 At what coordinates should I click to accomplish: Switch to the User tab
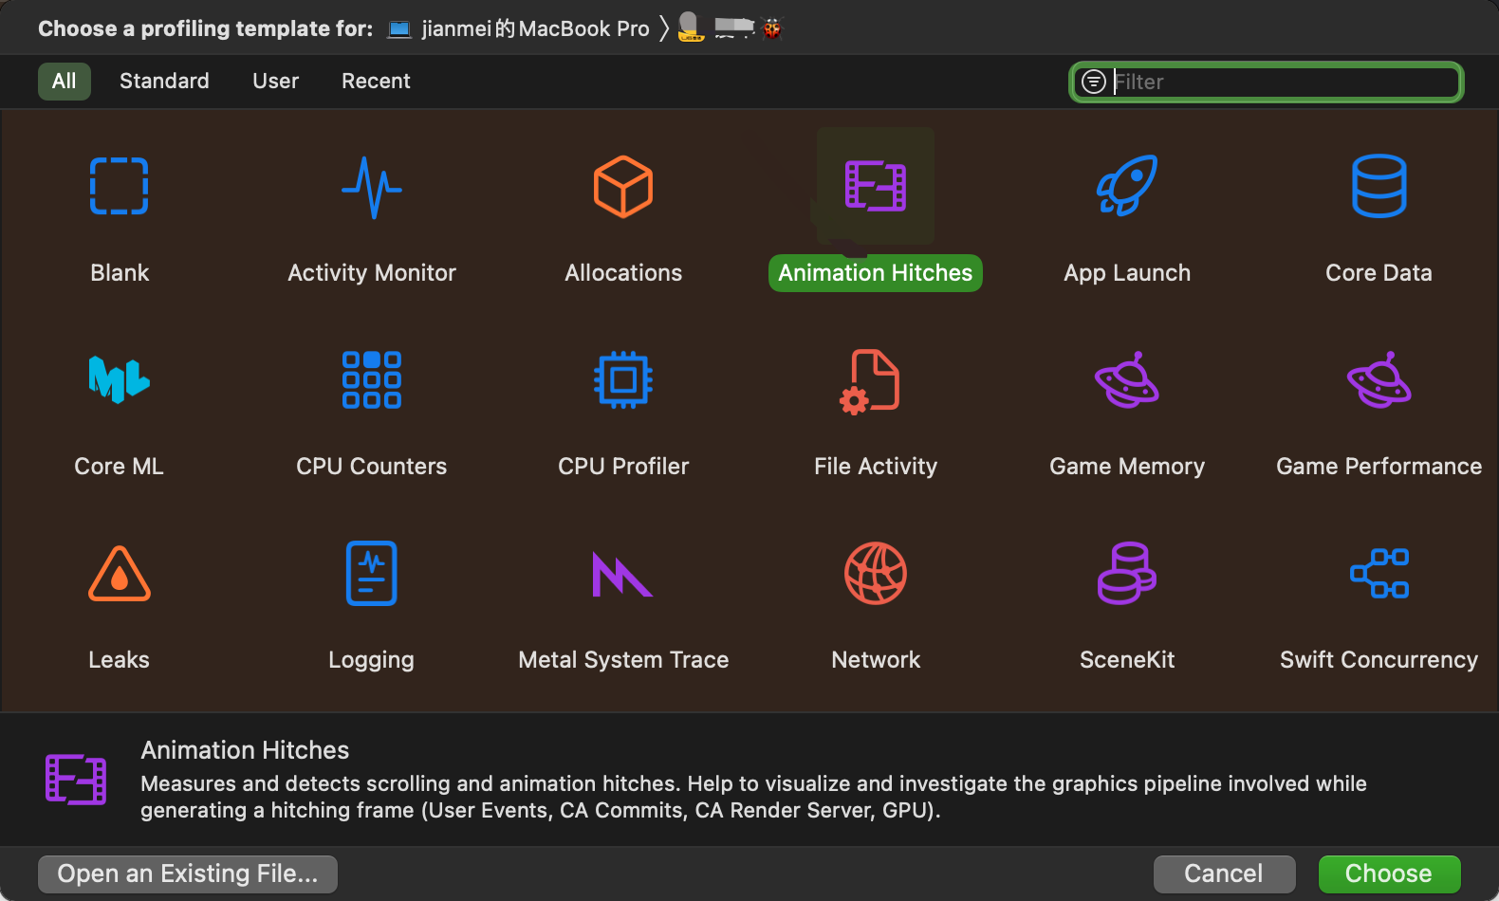[275, 82]
